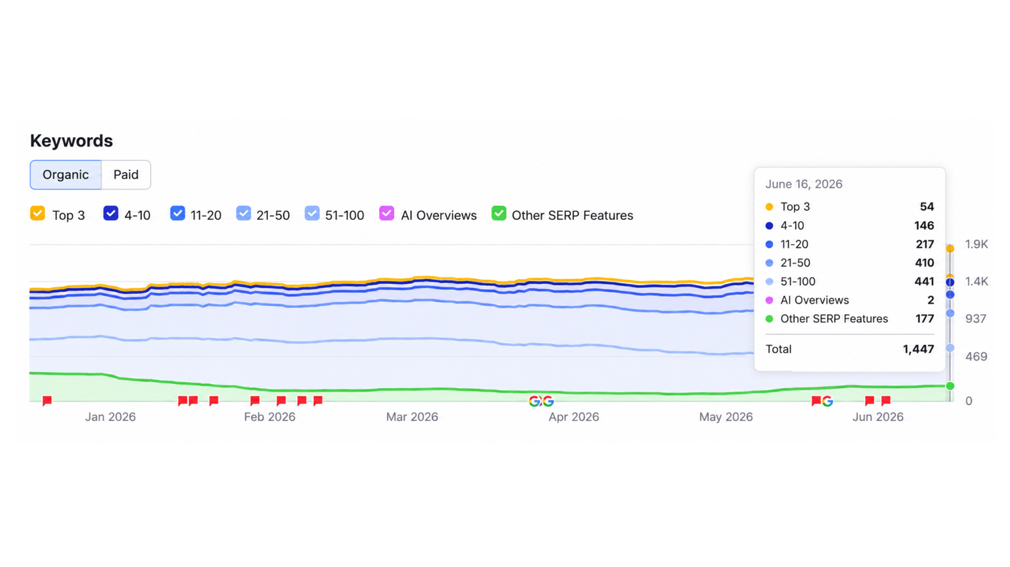Click the Apr 2026 axis label
The width and height of the screenshot is (1010, 567).
pos(574,417)
